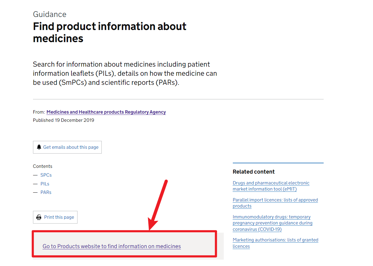
Task: Click the Contents label above the list
Action: pos(42,166)
